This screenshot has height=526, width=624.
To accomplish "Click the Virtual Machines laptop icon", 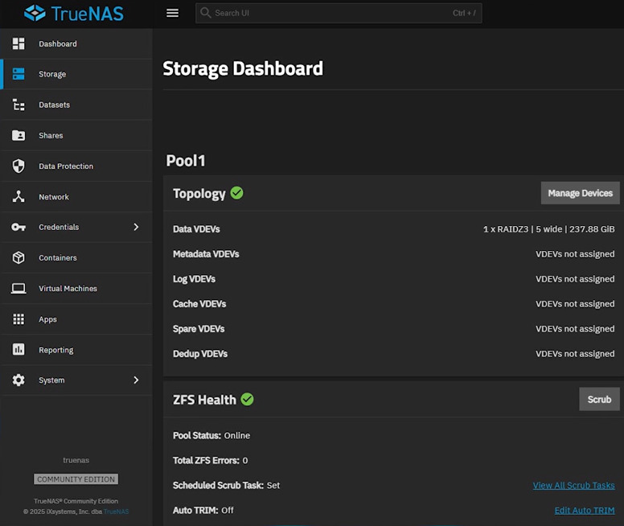I will tap(18, 288).
